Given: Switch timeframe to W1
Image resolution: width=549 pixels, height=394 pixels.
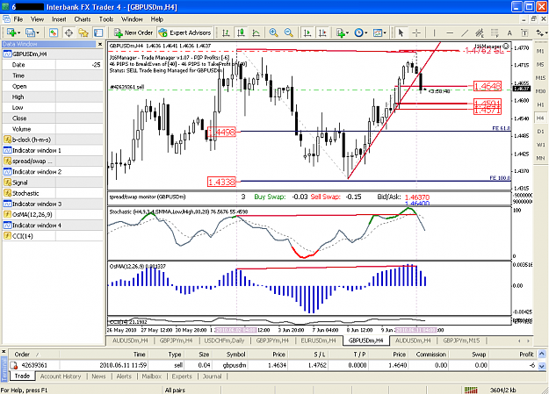Looking at the screenshot, I should pyautogui.click(x=540, y=145).
